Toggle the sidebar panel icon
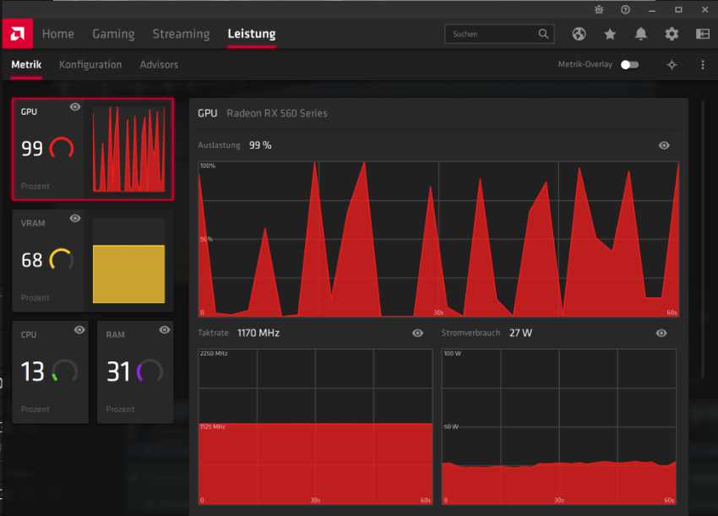The width and height of the screenshot is (718, 516). tap(703, 34)
